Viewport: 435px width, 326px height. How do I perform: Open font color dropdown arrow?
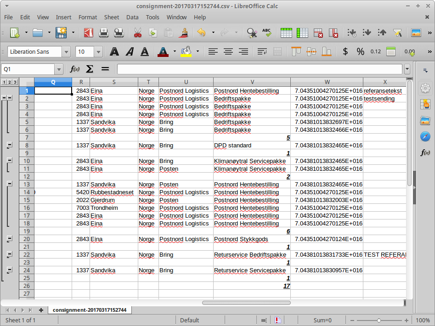click(175, 51)
